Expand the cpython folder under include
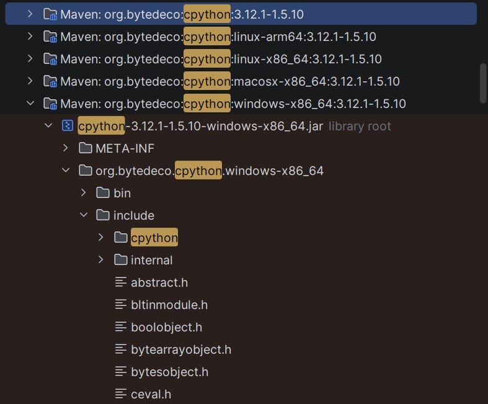Image resolution: width=488 pixels, height=404 pixels. (100, 238)
